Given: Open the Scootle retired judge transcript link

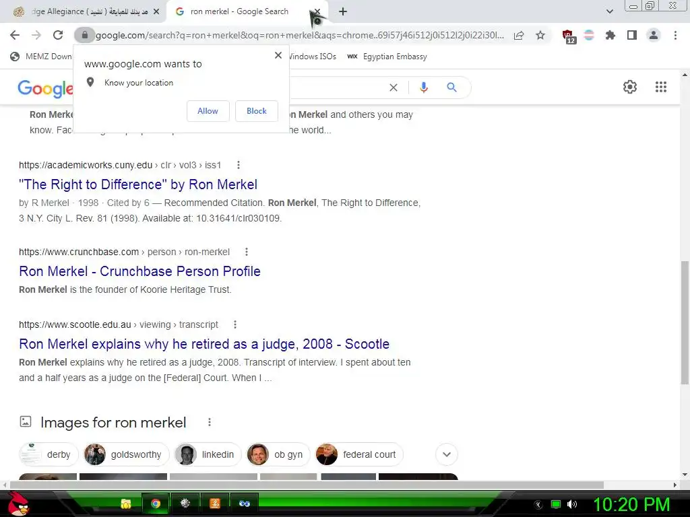Looking at the screenshot, I should click(204, 344).
